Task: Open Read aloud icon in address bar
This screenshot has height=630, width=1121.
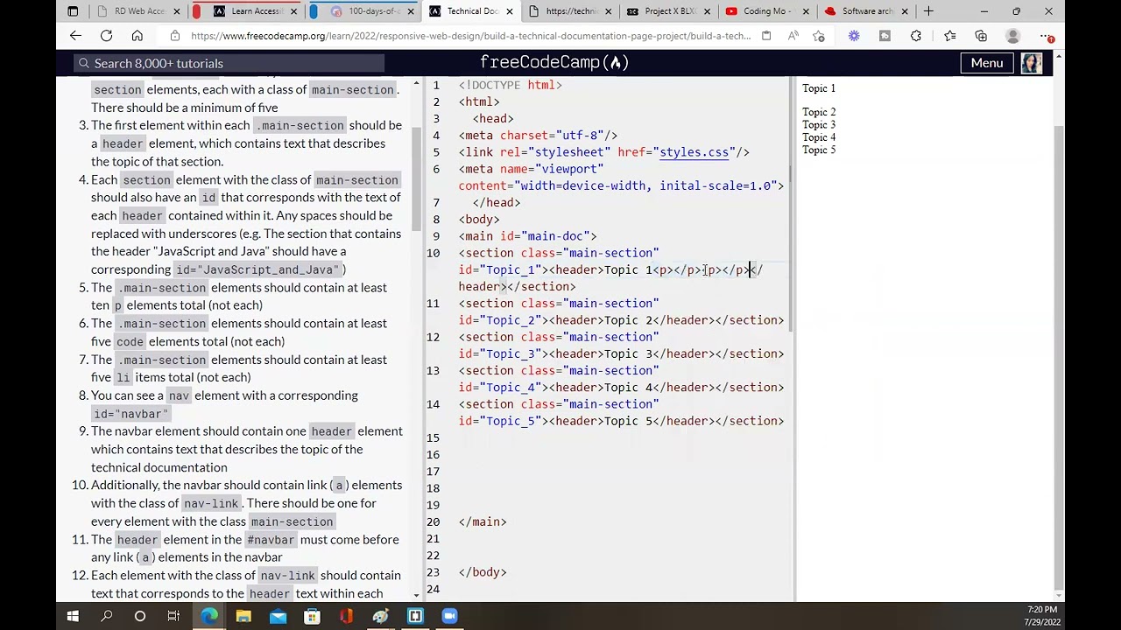Action: point(793,36)
